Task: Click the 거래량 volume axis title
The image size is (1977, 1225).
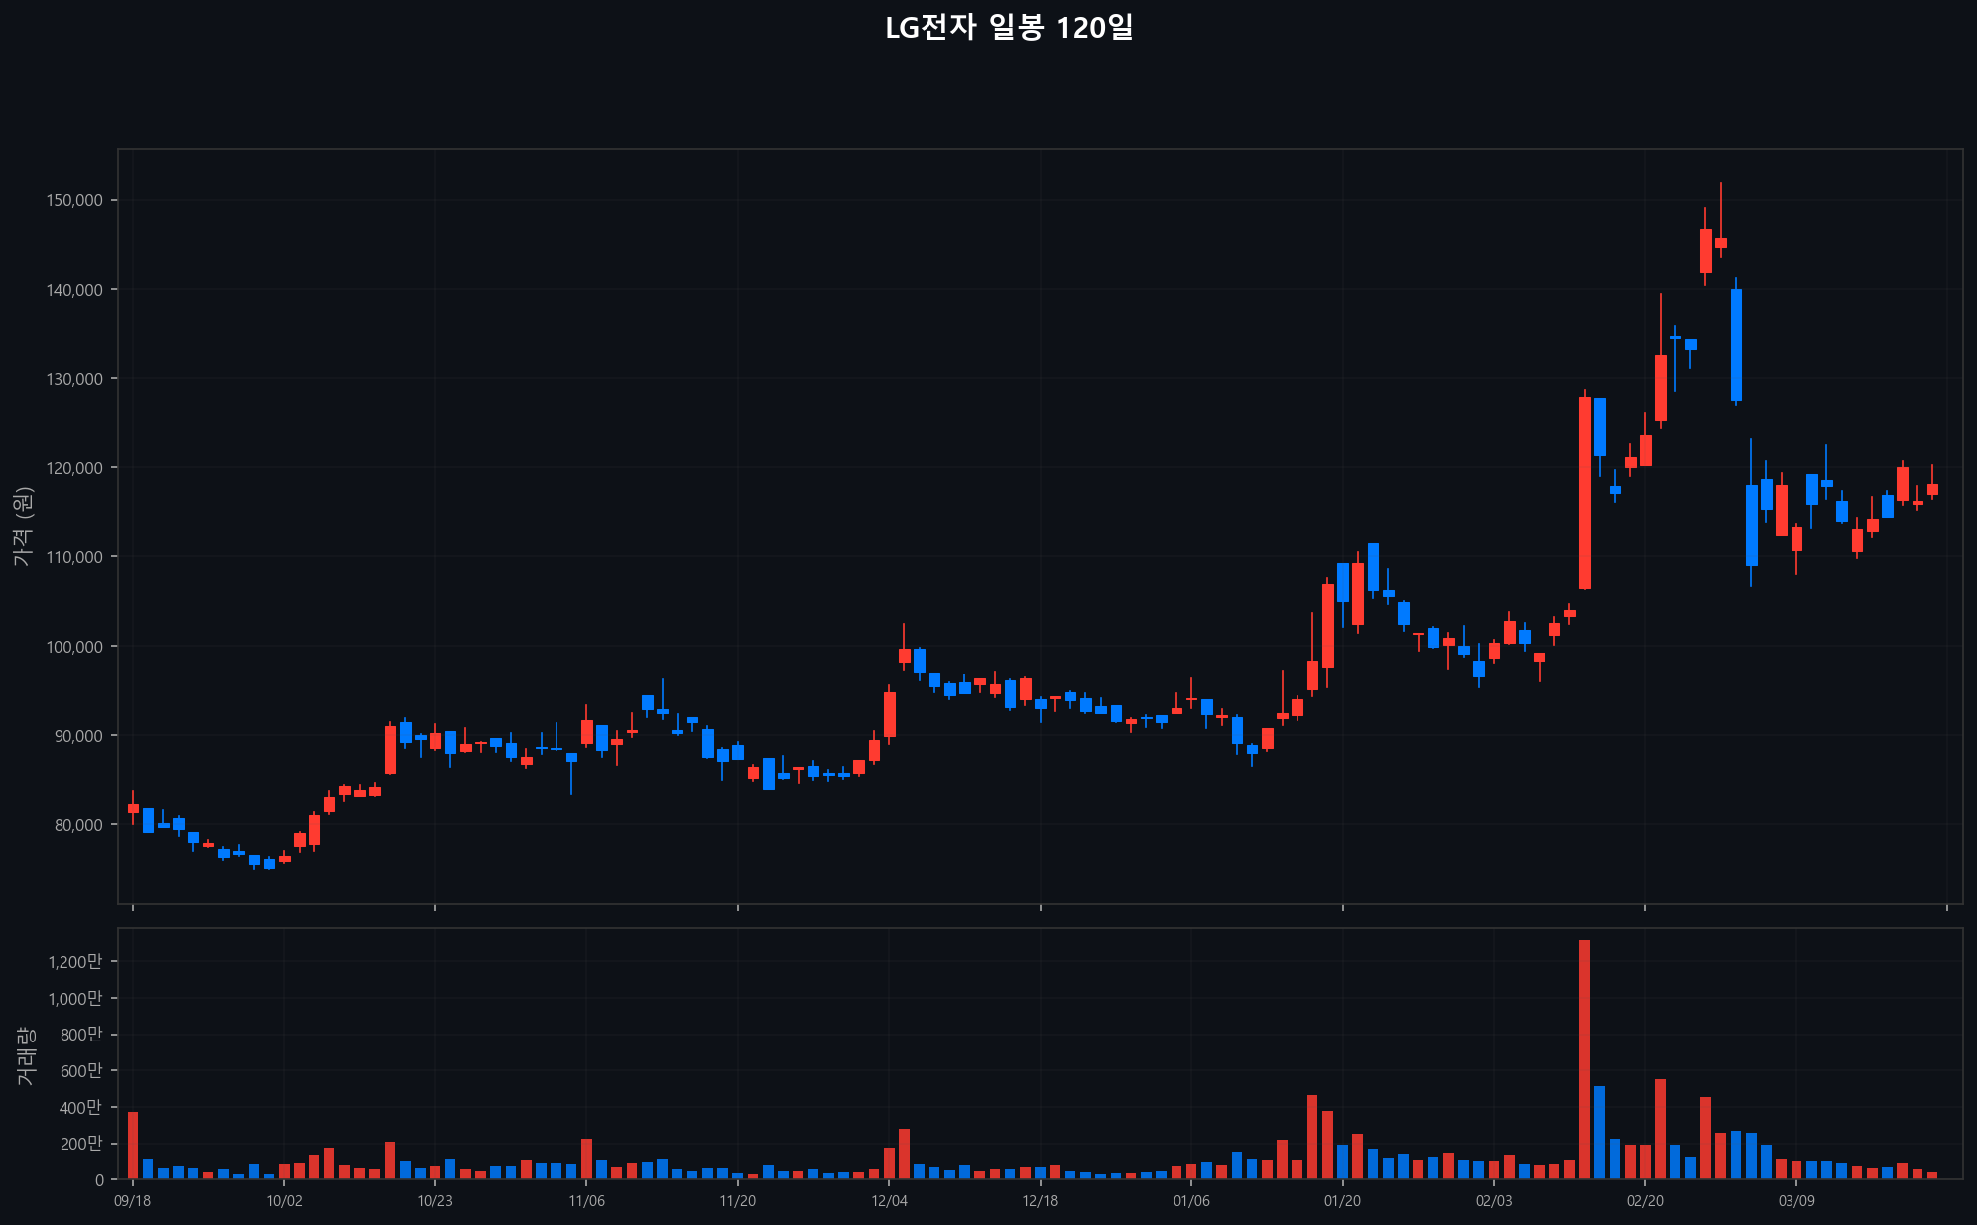Action: tap(26, 1054)
